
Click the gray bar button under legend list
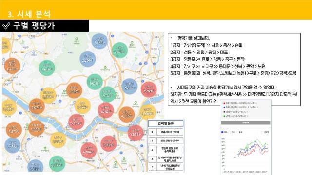point(246,122)
